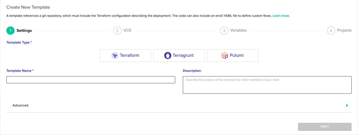Image resolution: width=358 pixels, height=135 pixels.
Task: Select Terragrunt as template type
Action: pos(179,56)
